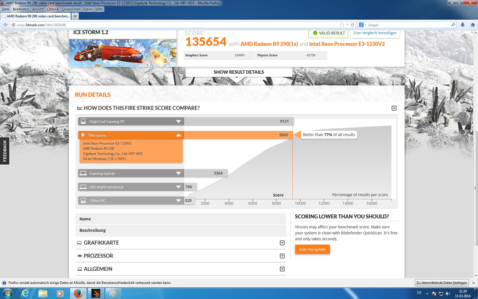Open the Datei menu

(5, 9)
